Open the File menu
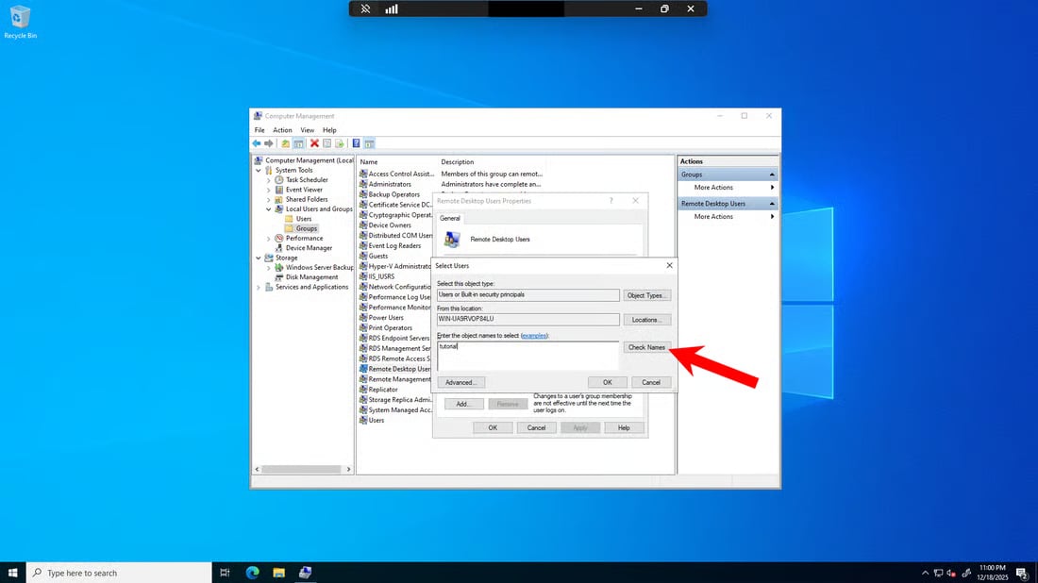The width and height of the screenshot is (1038, 583). 259,130
